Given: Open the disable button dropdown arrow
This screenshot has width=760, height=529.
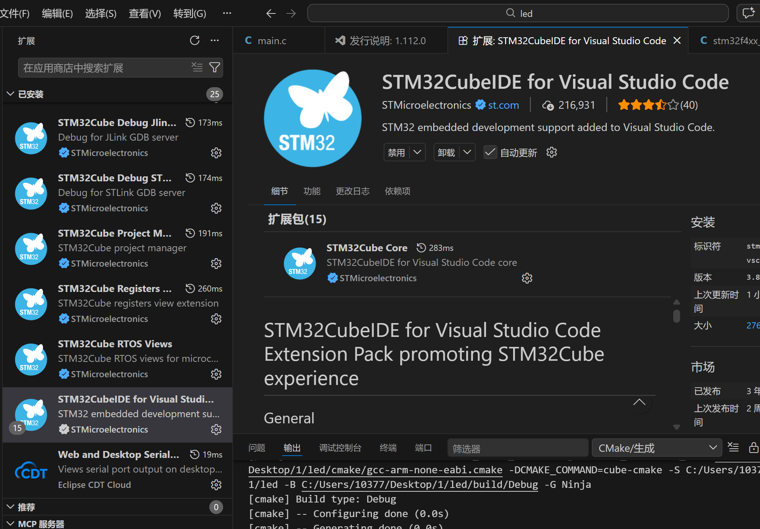Looking at the screenshot, I should [x=417, y=153].
